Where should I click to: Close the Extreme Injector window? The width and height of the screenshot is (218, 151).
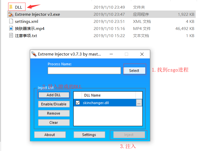pyautogui.click(x=142, y=54)
